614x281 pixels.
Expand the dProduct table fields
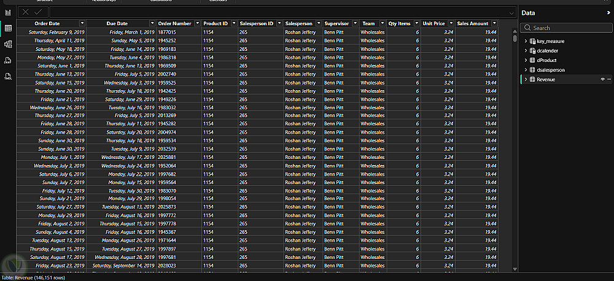(526, 60)
